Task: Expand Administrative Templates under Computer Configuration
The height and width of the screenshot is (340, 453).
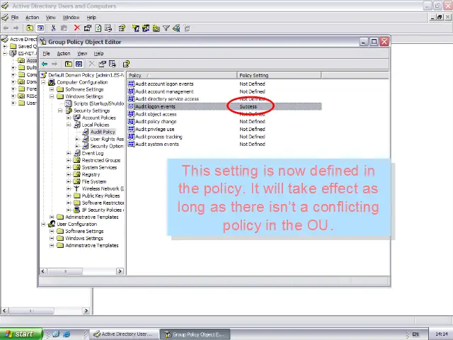Action: [52, 217]
